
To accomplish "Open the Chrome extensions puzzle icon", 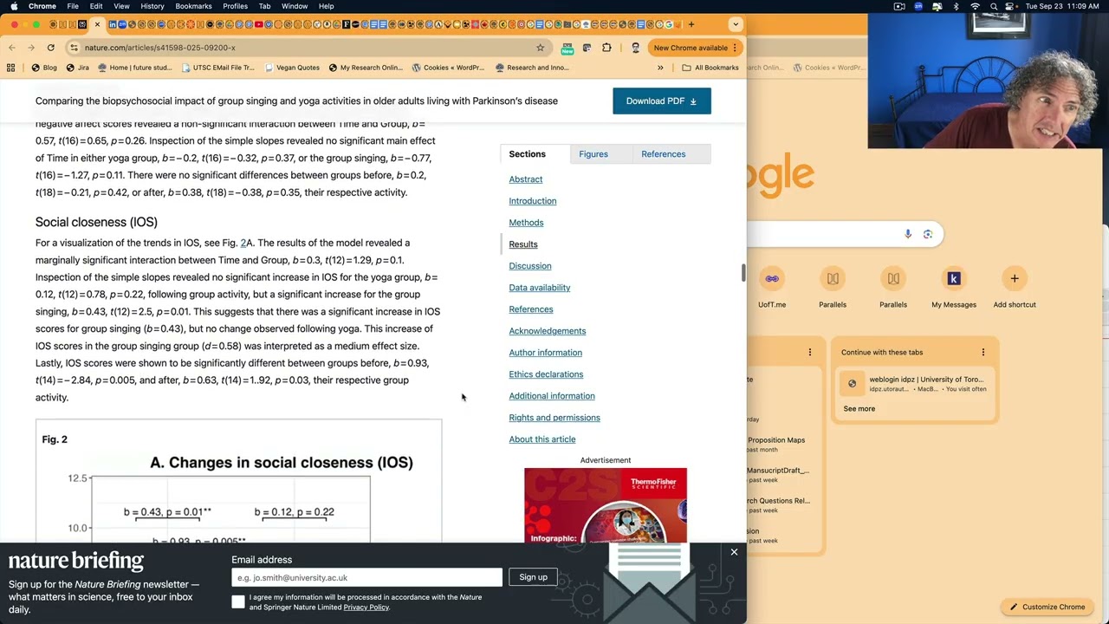I will tap(606, 48).
